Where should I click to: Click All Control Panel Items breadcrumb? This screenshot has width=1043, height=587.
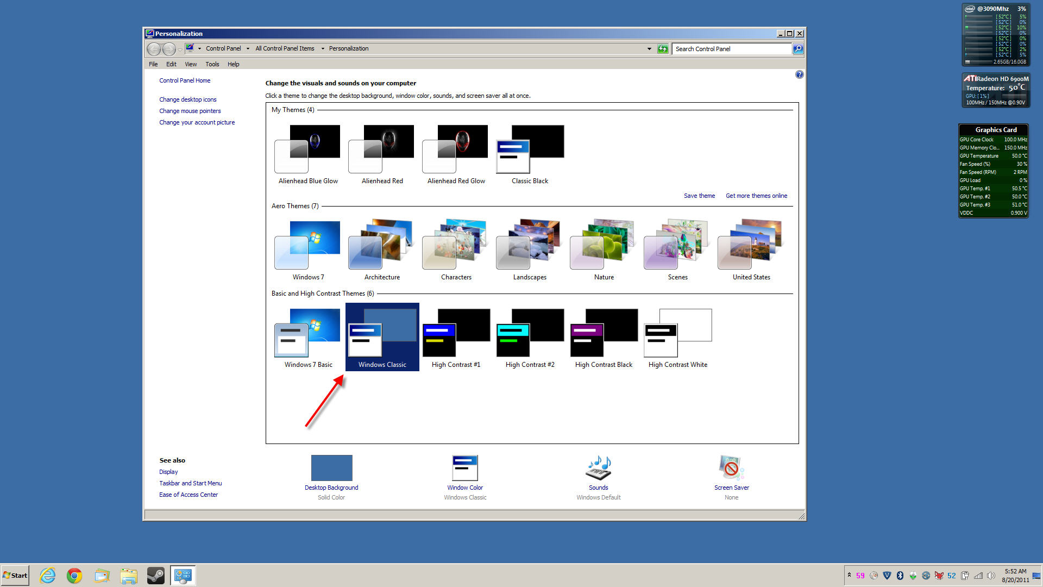pyautogui.click(x=285, y=48)
